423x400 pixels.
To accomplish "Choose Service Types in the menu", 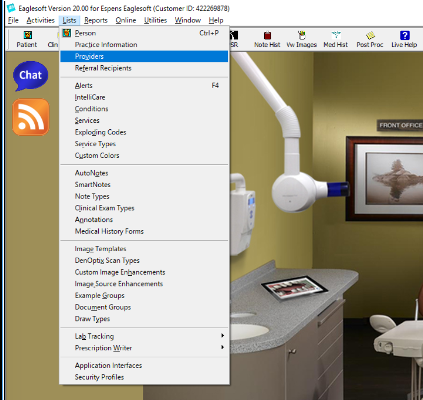I will point(144,143).
